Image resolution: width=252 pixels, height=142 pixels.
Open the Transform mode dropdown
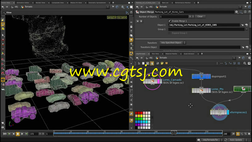click(x=173, y=43)
